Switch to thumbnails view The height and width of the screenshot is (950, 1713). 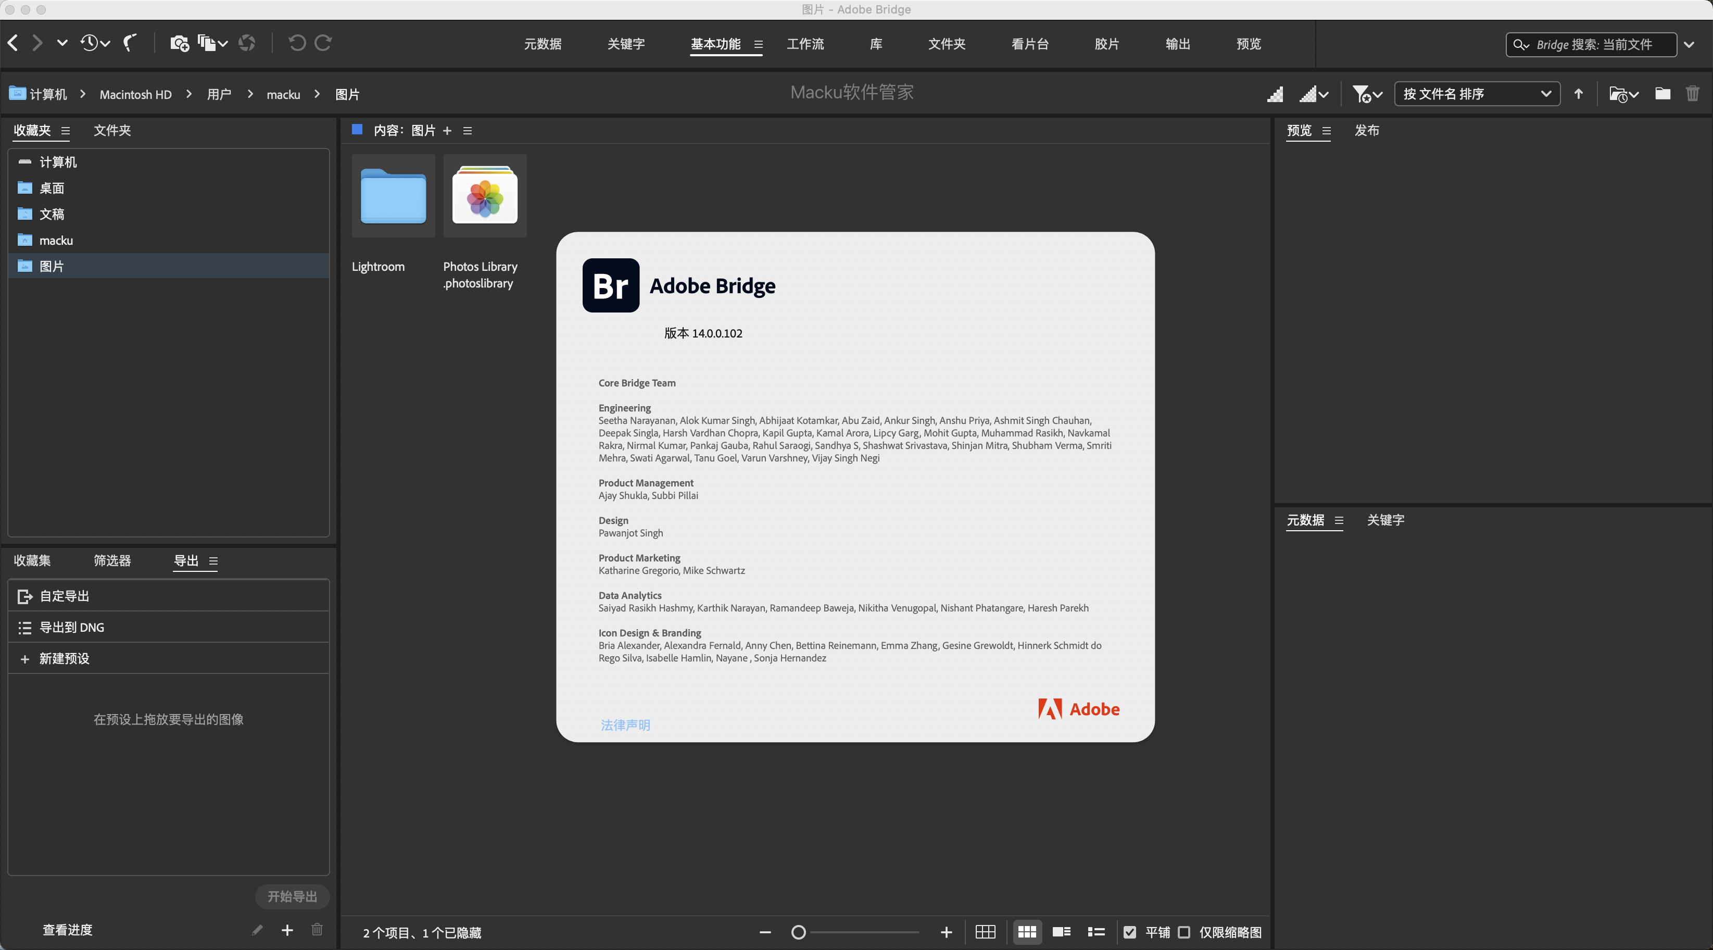[1027, 932]
